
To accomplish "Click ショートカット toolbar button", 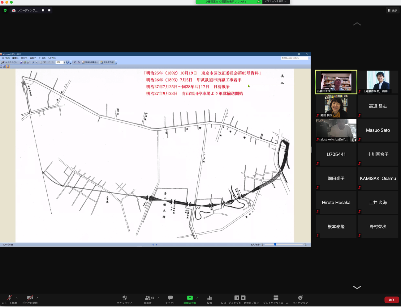I will click(9, 62).
